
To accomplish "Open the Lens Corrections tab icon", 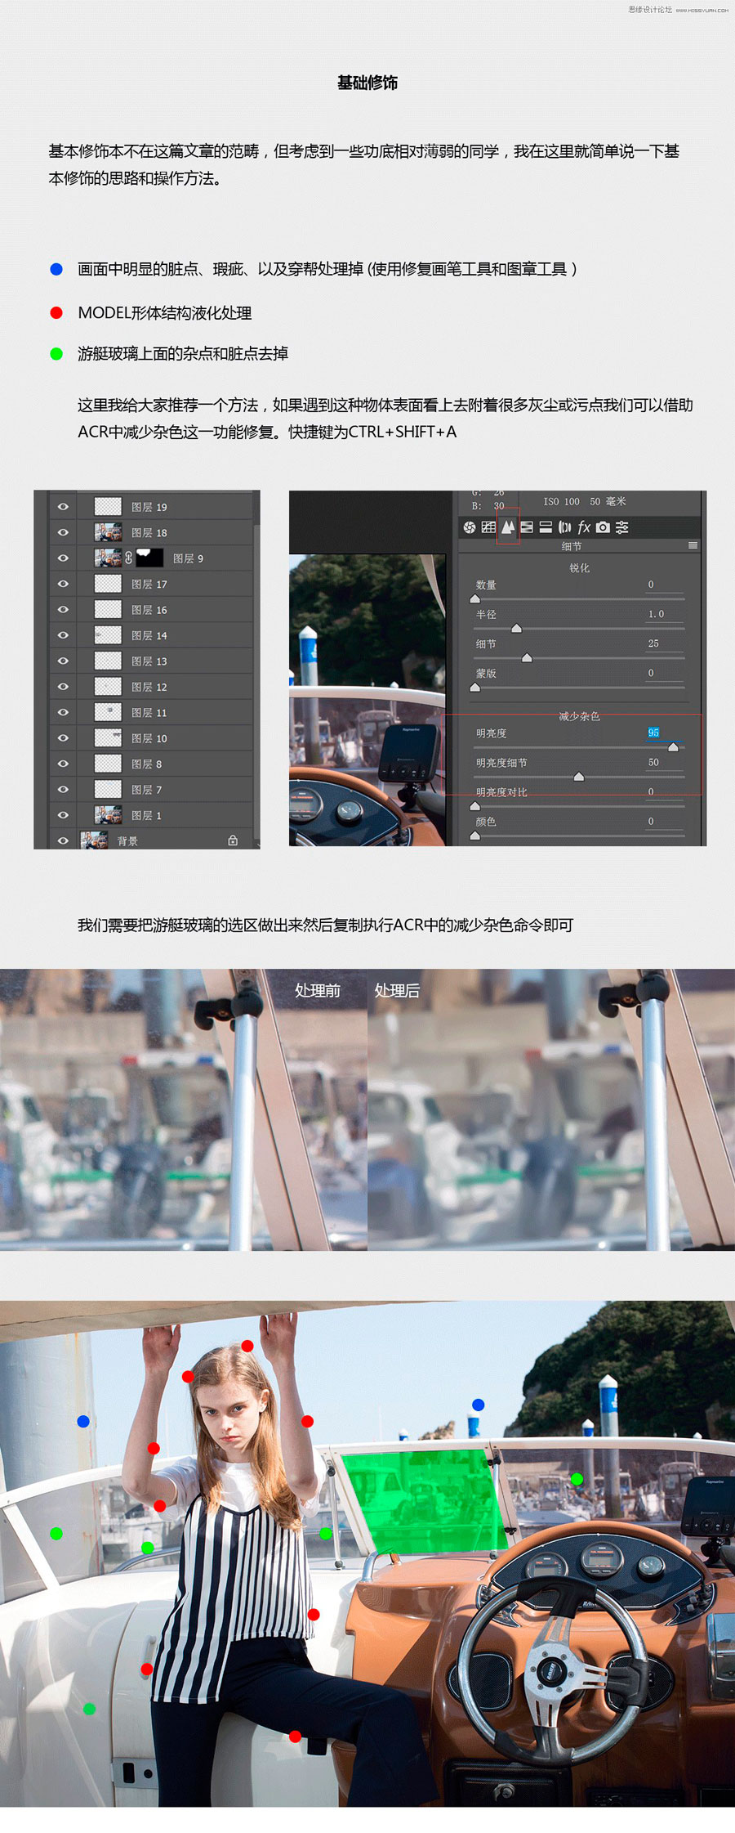I will click(x=564, y=527).
